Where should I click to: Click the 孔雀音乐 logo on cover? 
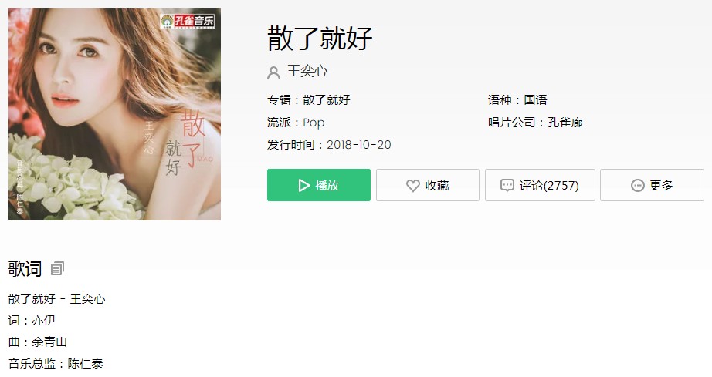tap(188, 21)
